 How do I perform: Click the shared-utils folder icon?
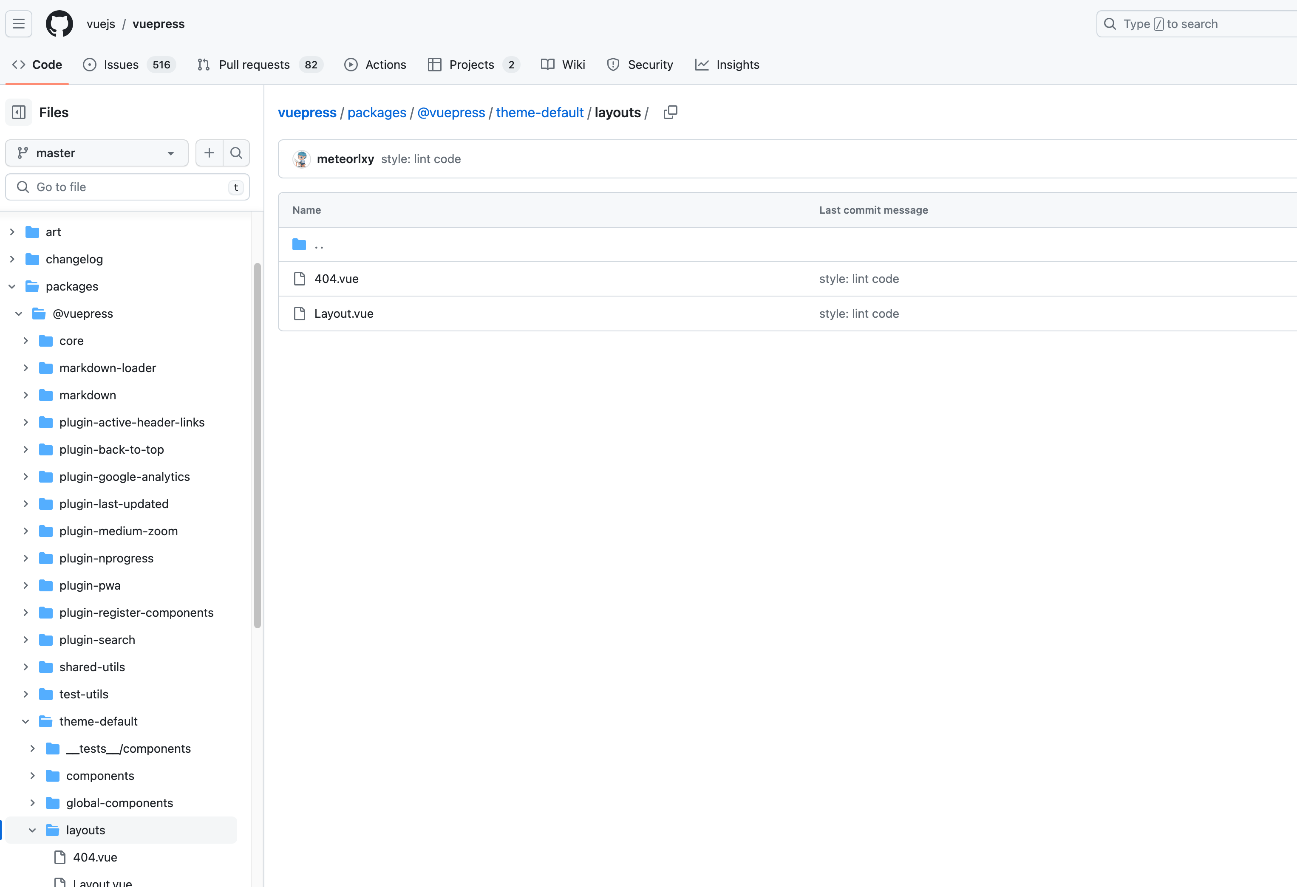(46, 667)
